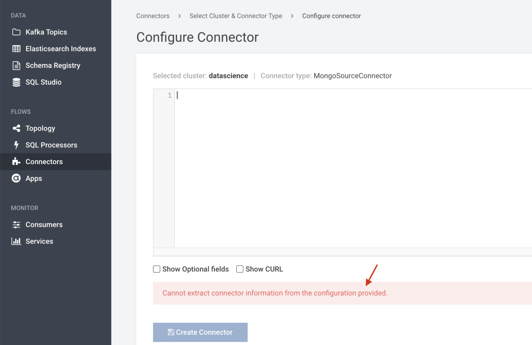
Task: Click the 'MongoSourceConnector' connector type text
Action: click(353, 76)
